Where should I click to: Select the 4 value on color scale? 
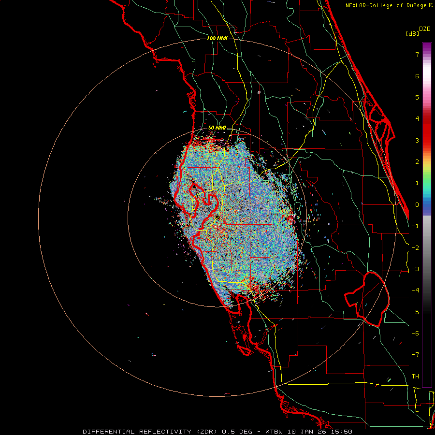pos(417,119)
